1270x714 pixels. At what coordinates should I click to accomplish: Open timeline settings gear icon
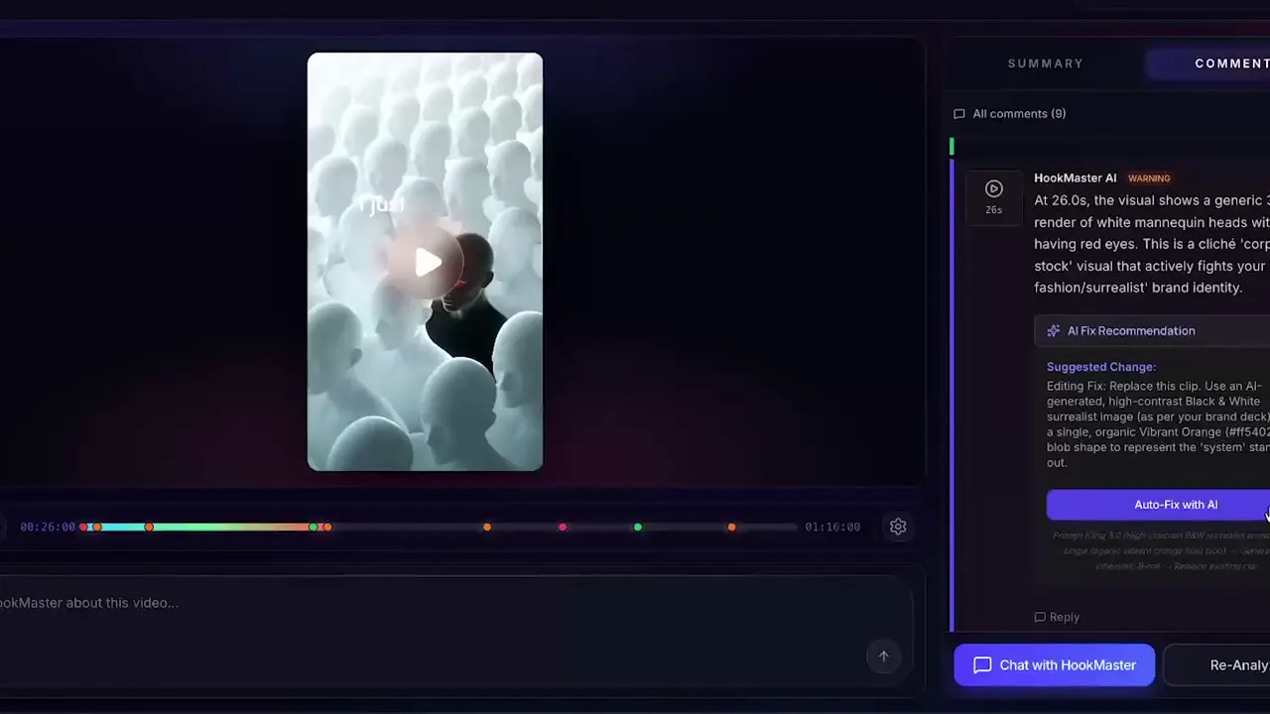coord(898,527)
